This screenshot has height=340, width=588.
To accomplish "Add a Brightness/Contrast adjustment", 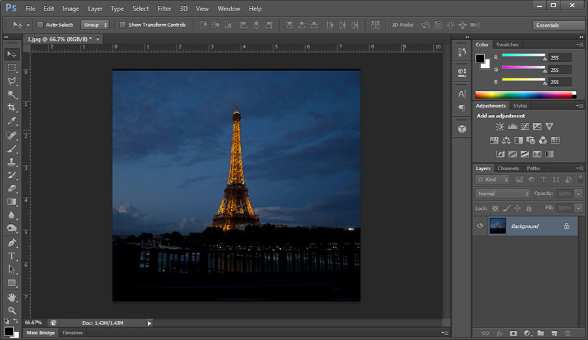I will tap(500, 127).
